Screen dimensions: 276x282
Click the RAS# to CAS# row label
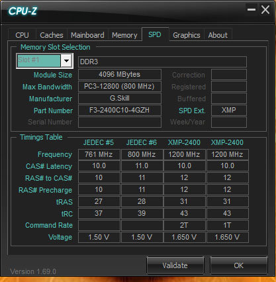click(49, 178)
